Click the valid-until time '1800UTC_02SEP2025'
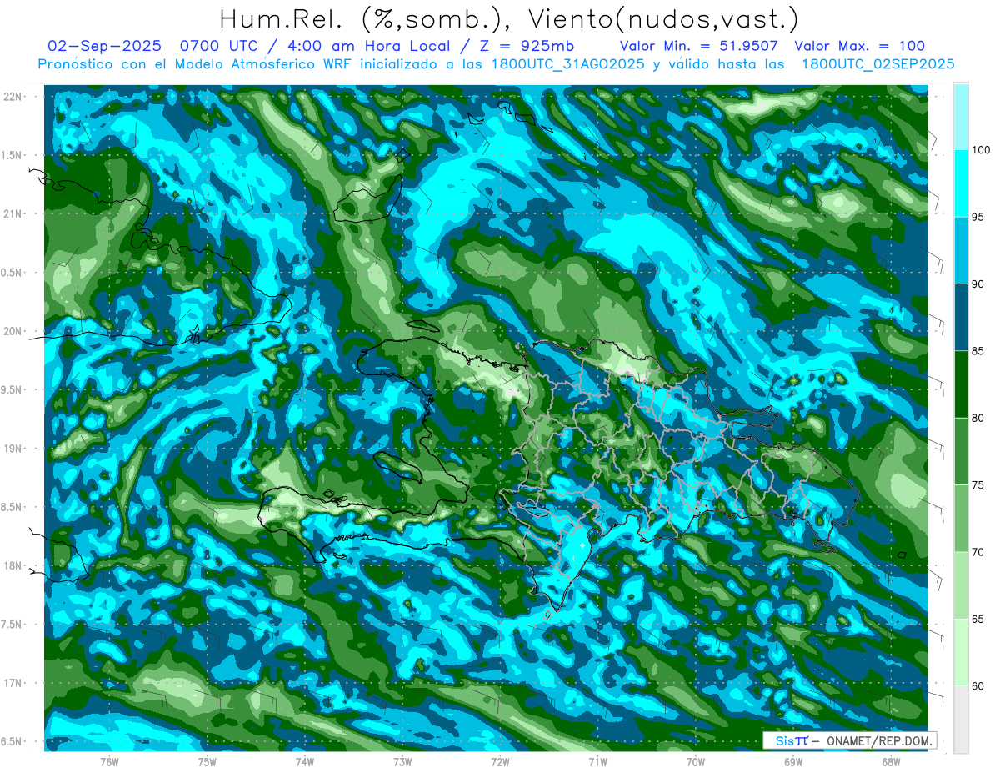 [x=877, y=64]
